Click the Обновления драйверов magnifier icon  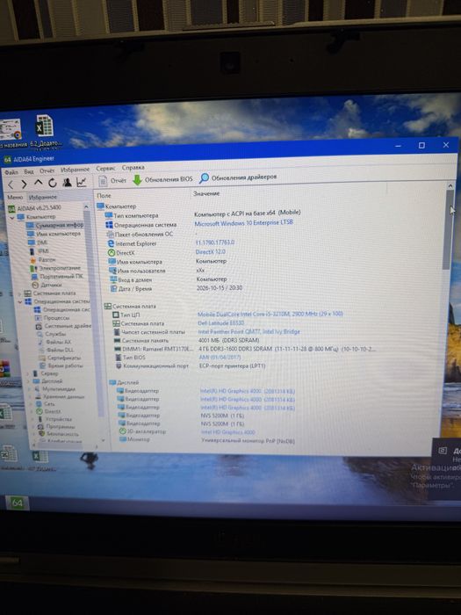coord(204,178)
